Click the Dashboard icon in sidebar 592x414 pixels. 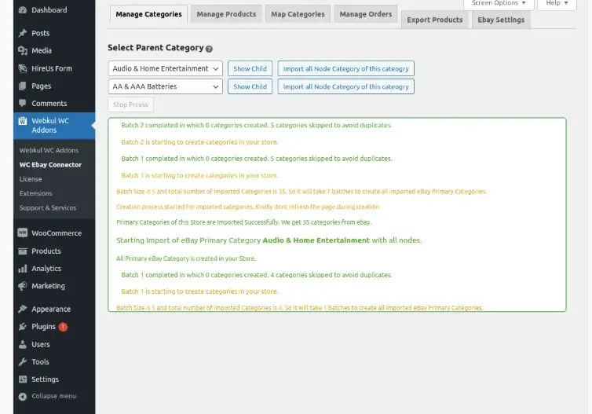[23, 10]
